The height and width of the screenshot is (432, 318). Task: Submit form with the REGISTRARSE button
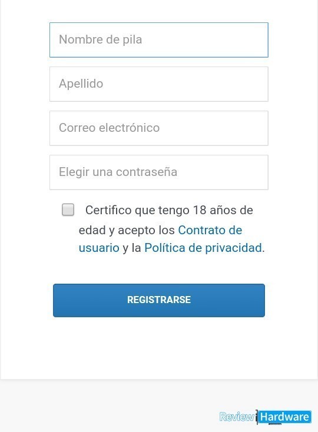tap(159, 300)
